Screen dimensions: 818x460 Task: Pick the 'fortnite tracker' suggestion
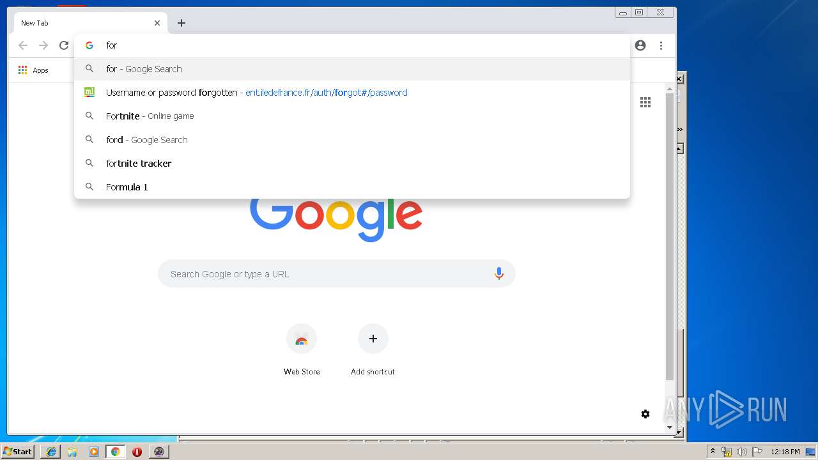(352, 164)
